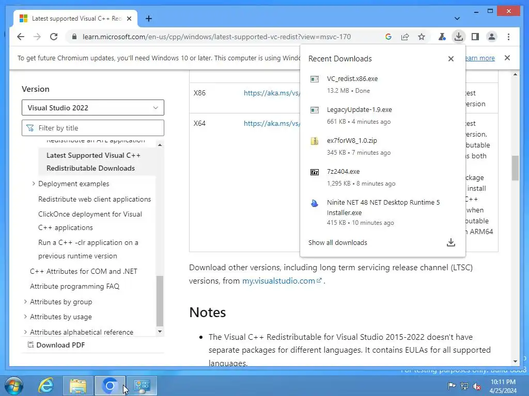Go back to the previous page
Image resolution: width=529 pixels, height=396 pixels.
click(21, 37)
